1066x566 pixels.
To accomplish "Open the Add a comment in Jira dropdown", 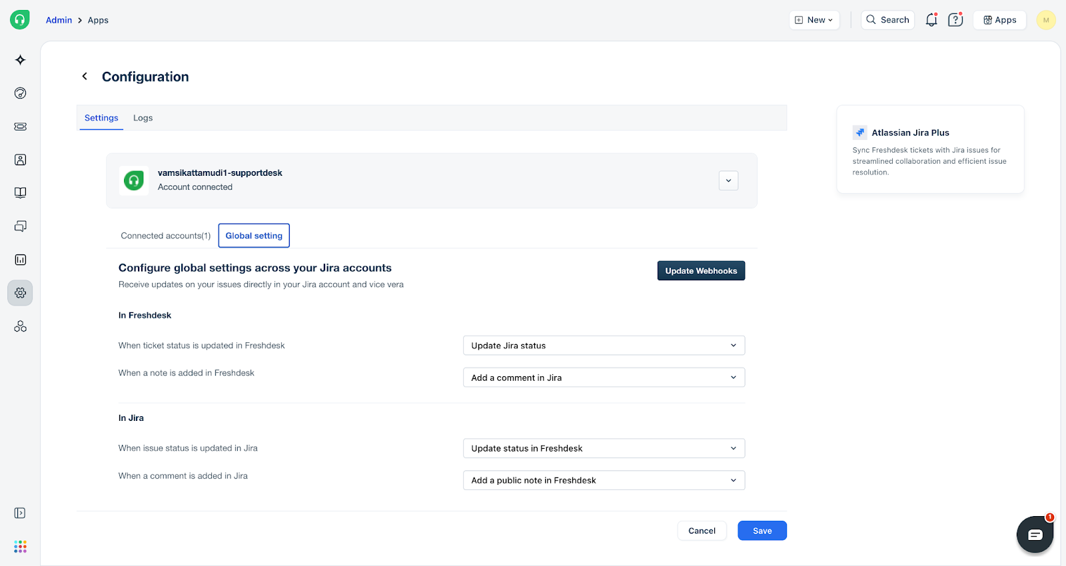I will point(604,378).
